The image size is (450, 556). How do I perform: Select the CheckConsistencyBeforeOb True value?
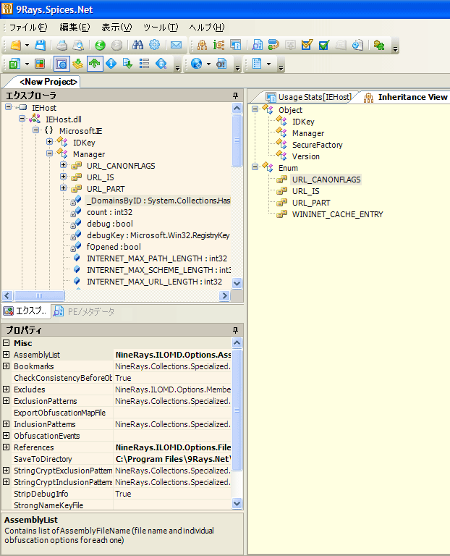click(x=173, y=378)
